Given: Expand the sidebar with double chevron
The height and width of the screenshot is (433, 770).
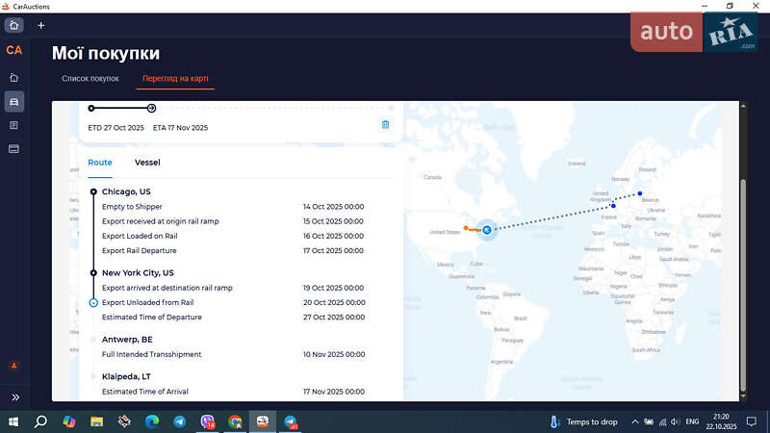Looking at the screenshot, I should pos(14,396).
